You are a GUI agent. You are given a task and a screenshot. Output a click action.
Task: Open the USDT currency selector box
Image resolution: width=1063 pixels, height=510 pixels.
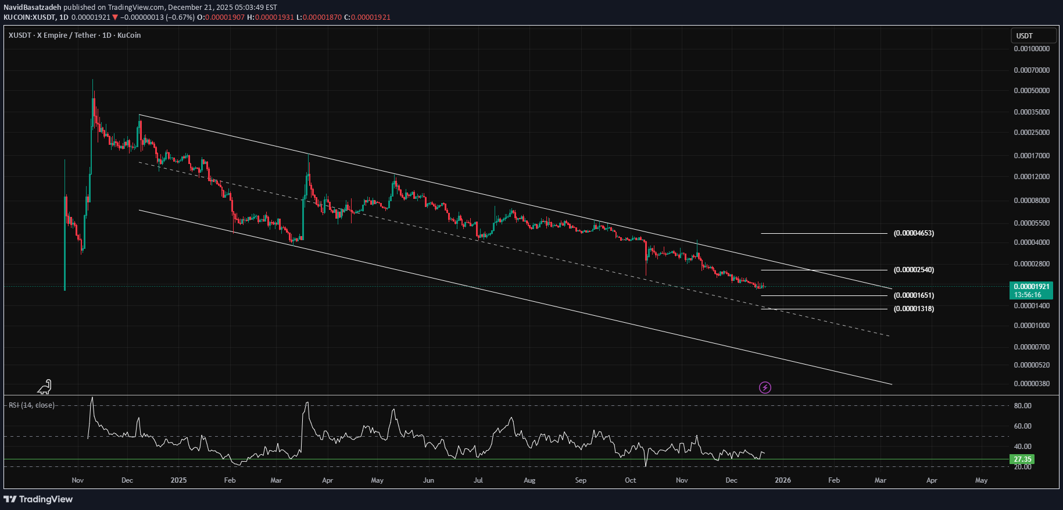click(1033, 35)
